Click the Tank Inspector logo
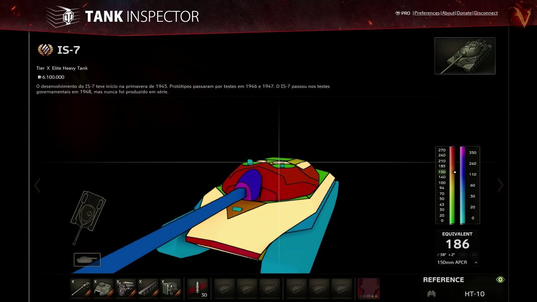The image size is (537, 302). pyautogui.click(x=123, y=17)
